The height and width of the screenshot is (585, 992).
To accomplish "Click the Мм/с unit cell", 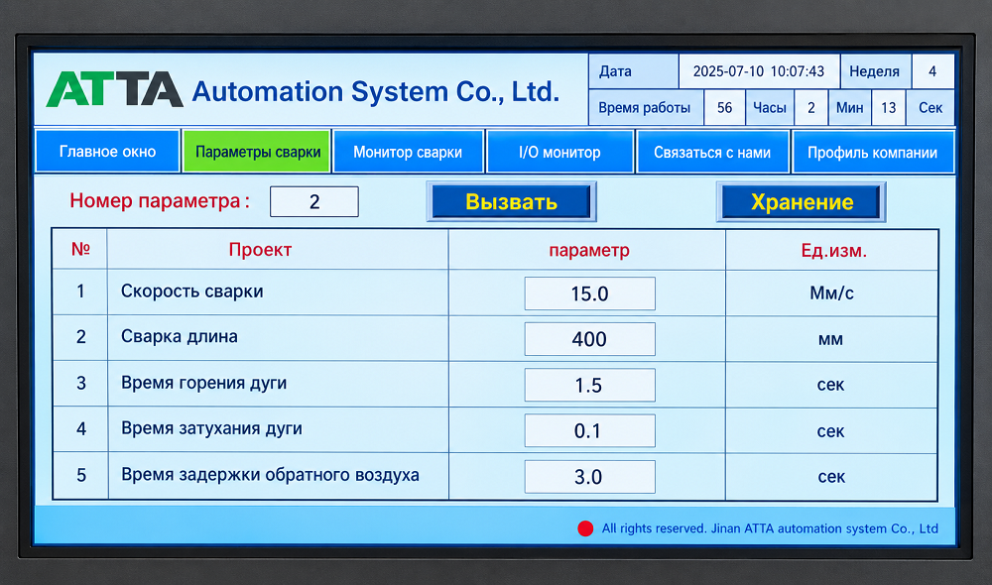I will (x=831, y=292).
